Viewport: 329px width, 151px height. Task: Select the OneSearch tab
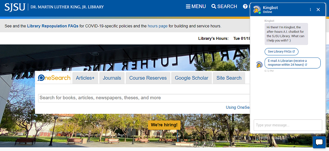(x=54, y=78)
